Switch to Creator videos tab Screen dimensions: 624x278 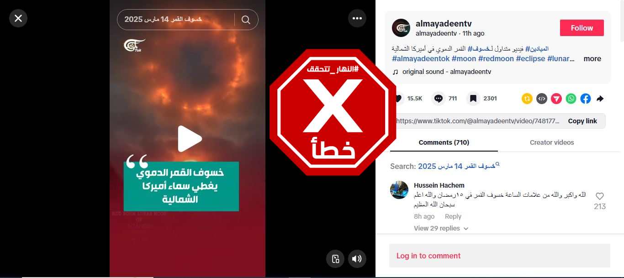click(x=552, y=142)
